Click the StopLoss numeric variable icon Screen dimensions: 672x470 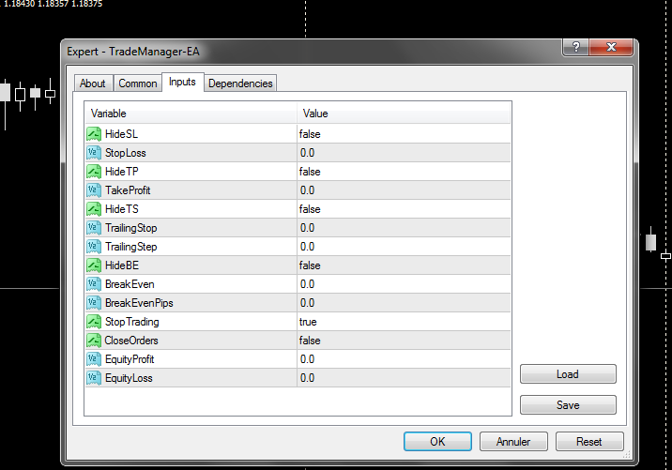tap(94, 153)
